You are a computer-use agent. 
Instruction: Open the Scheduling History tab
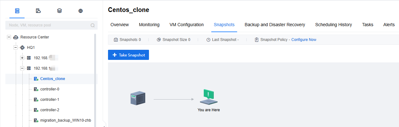coord(333,25)
